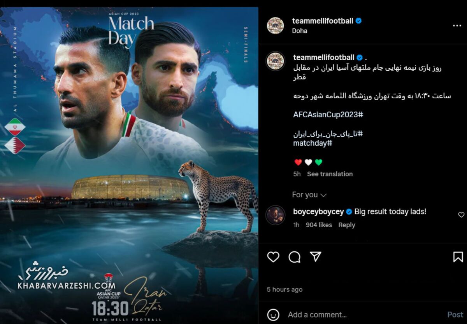Click the Post comment button
This screenshot has height=324, width=467.
(x=455, y=315)
